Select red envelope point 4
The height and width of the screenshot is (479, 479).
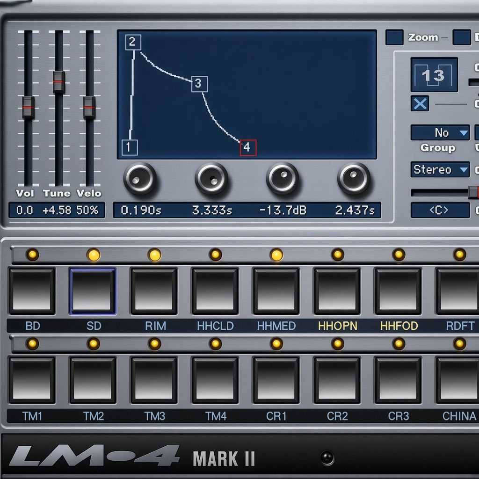click(x=248, y=147)
